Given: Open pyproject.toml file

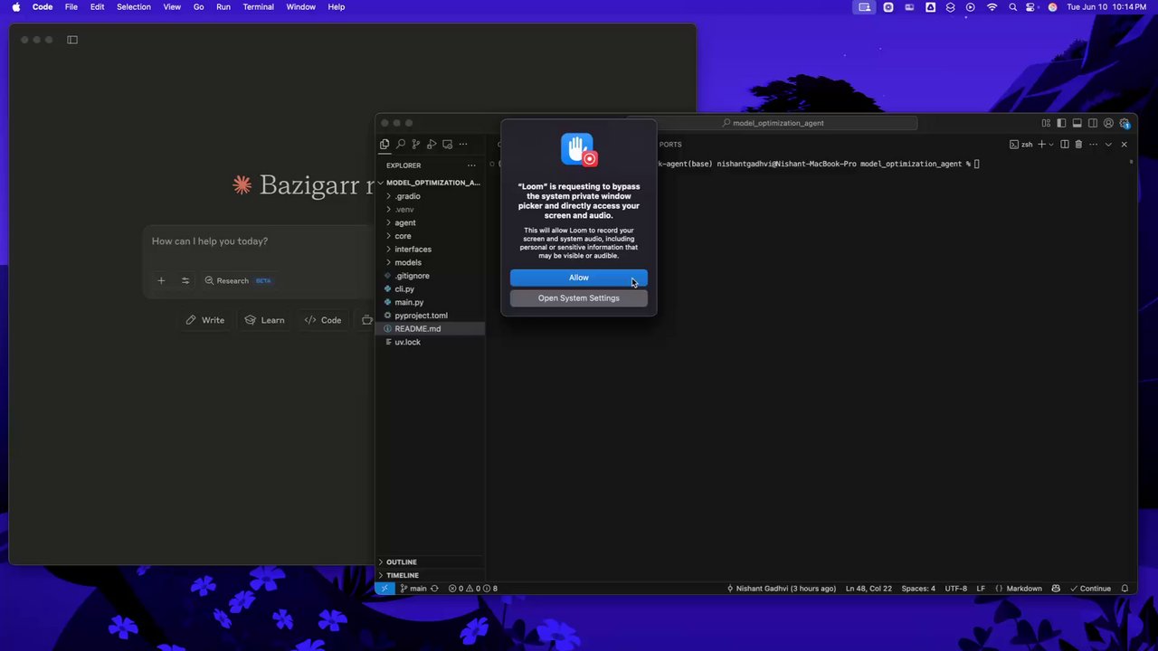Looking at the screenshot, I should pyautogui.click(x=431, y=316).
